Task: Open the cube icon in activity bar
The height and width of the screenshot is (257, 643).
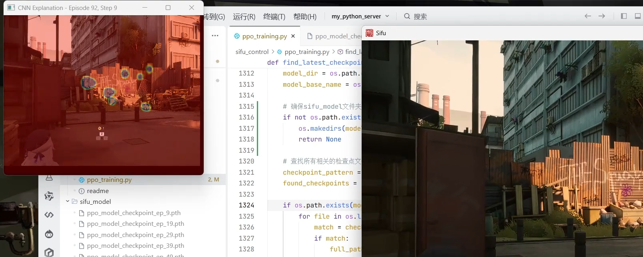Action: [49, 252]
